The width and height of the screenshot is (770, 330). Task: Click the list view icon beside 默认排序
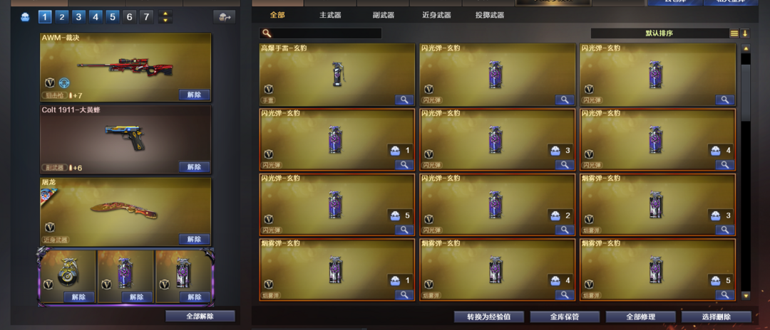point(734,33)
